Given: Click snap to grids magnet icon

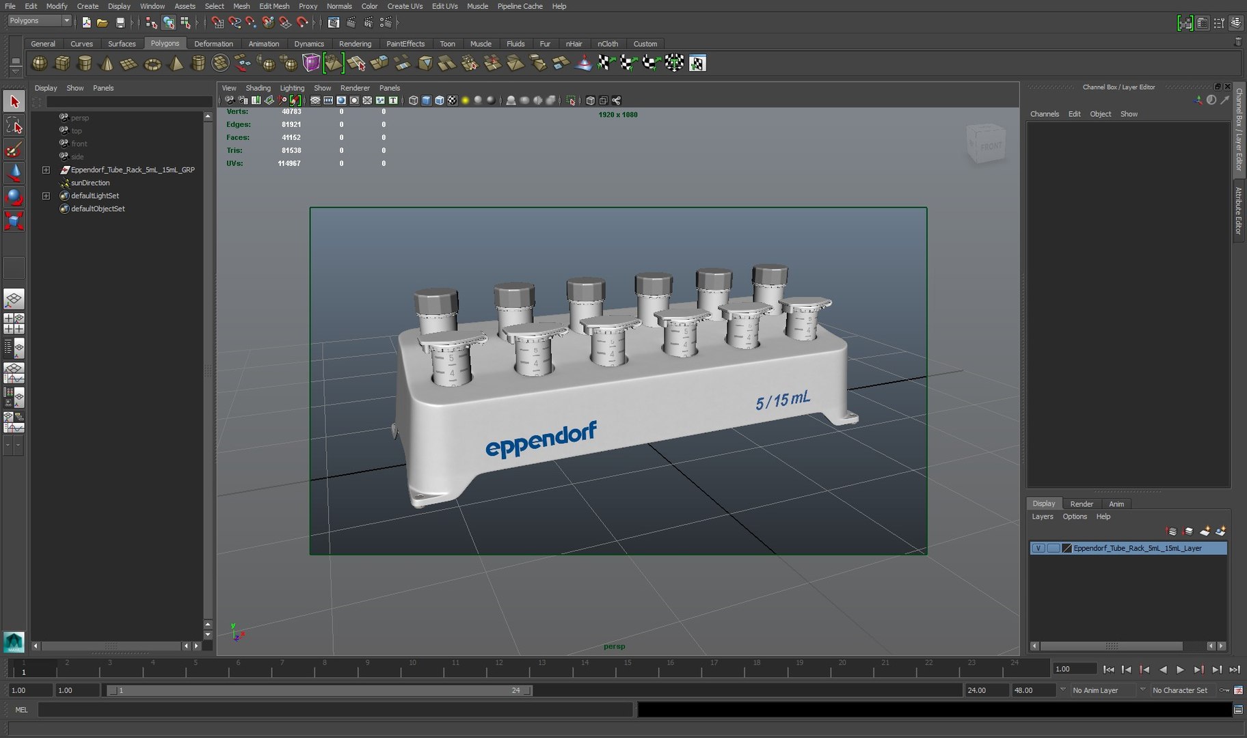Looking at the screenshot, I should coord(217,23).
